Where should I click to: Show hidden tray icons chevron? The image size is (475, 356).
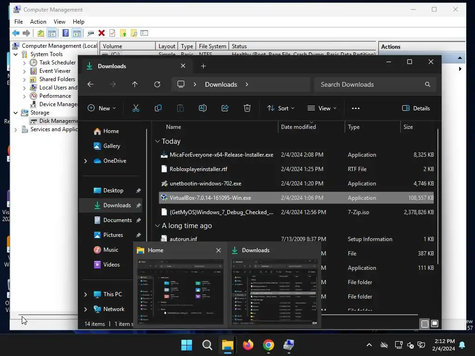coord(369,345)
